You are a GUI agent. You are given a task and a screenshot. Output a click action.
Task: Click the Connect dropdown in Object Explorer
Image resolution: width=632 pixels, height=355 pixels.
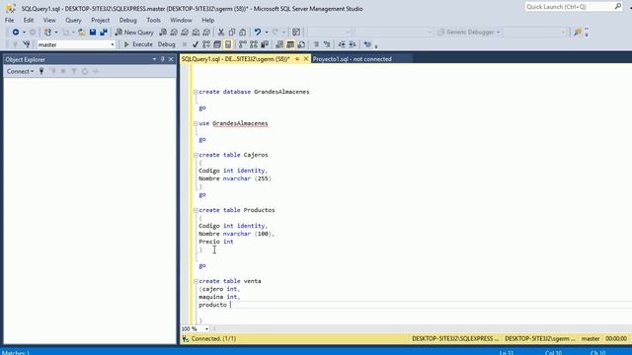click(x=20, y=71)
